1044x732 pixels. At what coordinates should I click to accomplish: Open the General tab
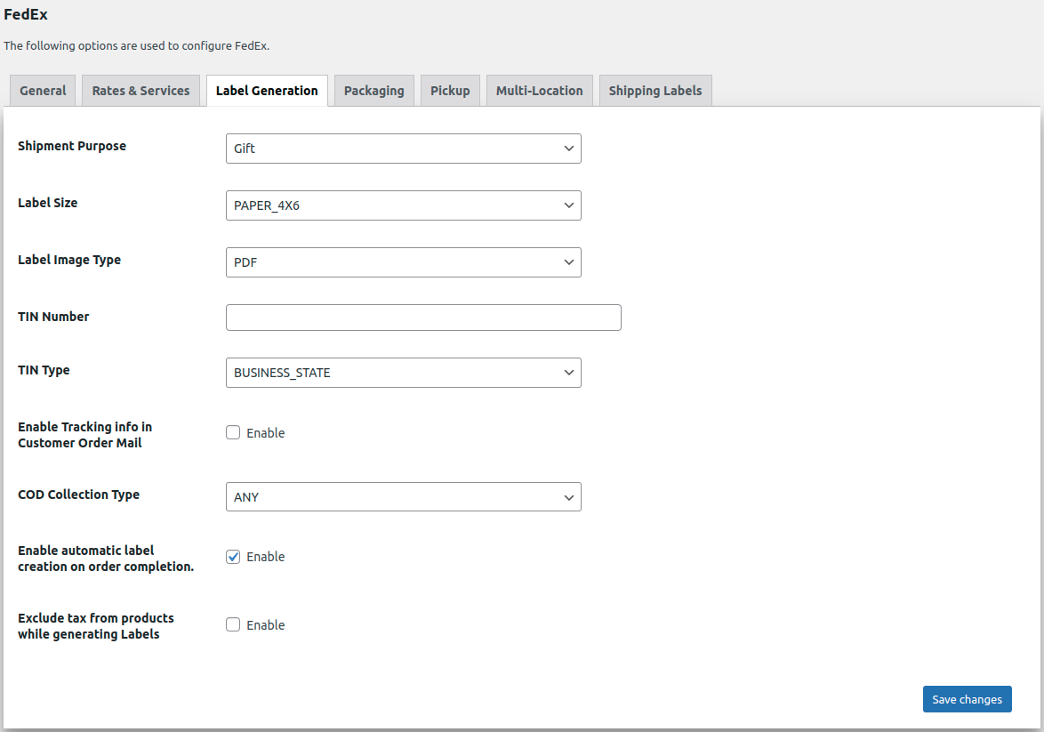(x=43, y=91)
